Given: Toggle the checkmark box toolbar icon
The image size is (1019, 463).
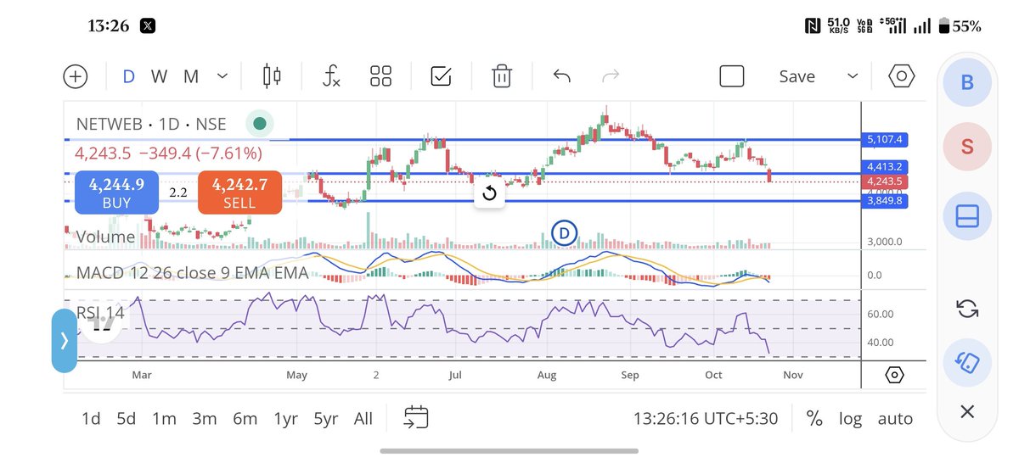Looking at the screenshot, I should pos(441,76).
